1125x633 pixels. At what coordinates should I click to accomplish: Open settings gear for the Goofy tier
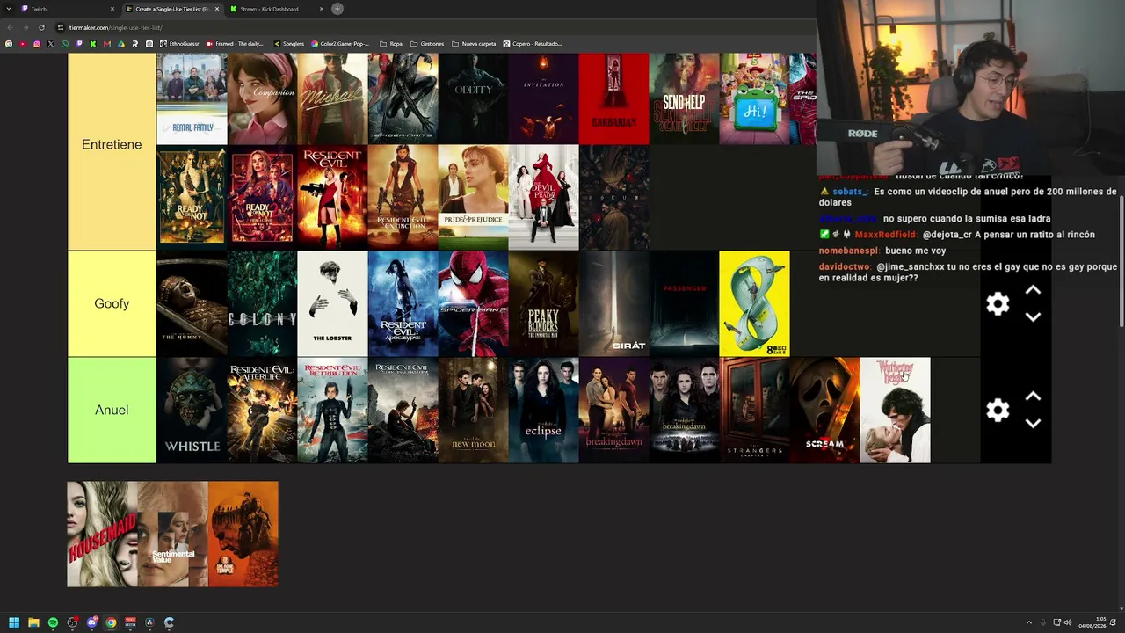[x=998, y=304]
